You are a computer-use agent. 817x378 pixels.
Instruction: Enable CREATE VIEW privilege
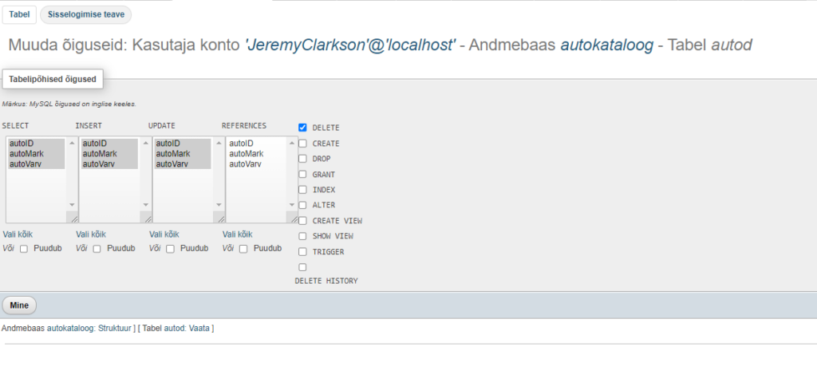[x=302, y=221]
